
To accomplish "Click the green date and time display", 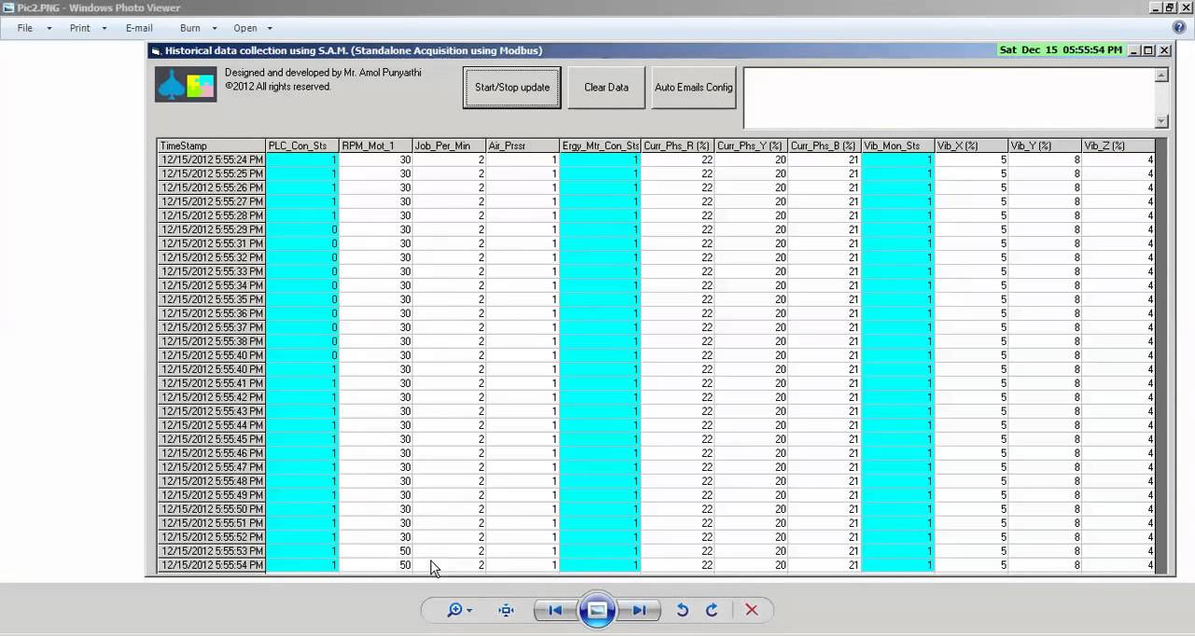I will pos(1061,50).
